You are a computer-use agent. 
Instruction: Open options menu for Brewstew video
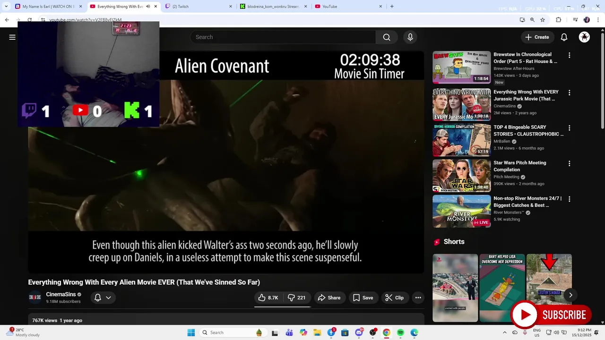click(569, 55)
